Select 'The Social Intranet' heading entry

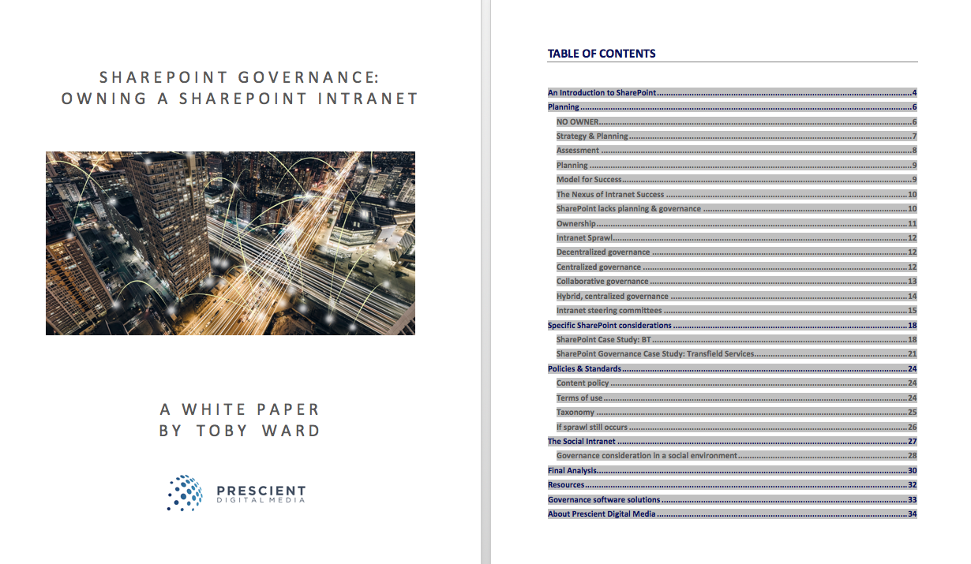click(x=732, y=441)
